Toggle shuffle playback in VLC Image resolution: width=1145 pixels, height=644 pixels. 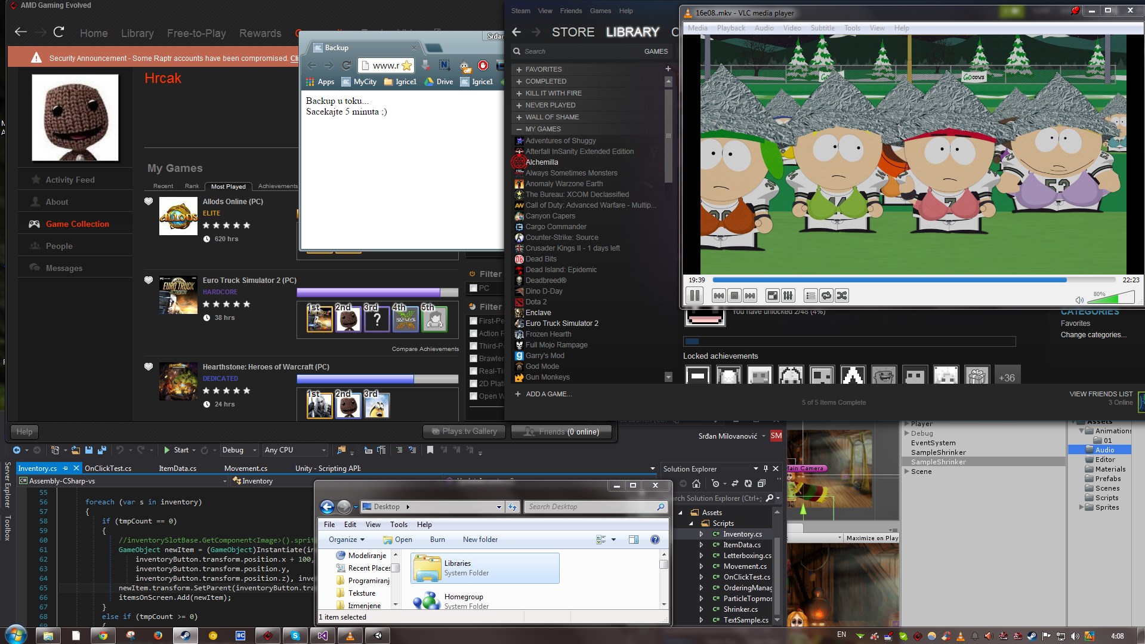tap(841, 295)
